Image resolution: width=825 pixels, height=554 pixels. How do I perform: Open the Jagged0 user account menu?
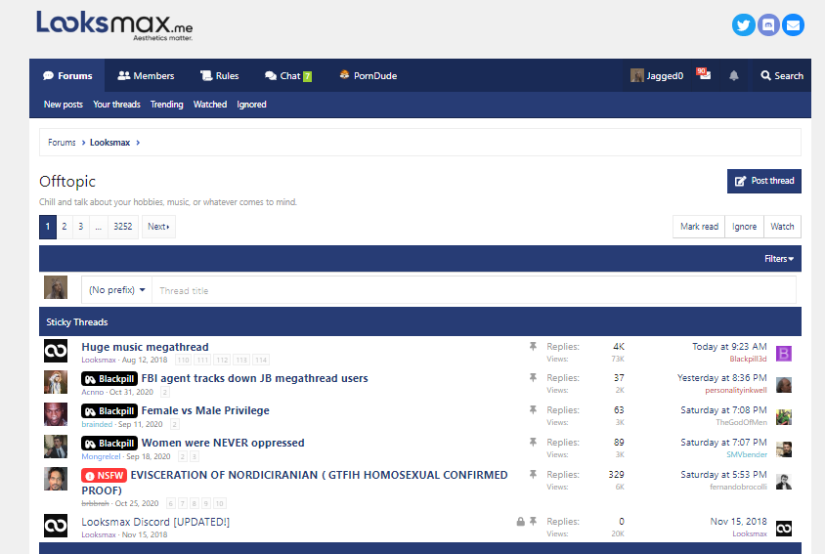(x=657, y=76)
